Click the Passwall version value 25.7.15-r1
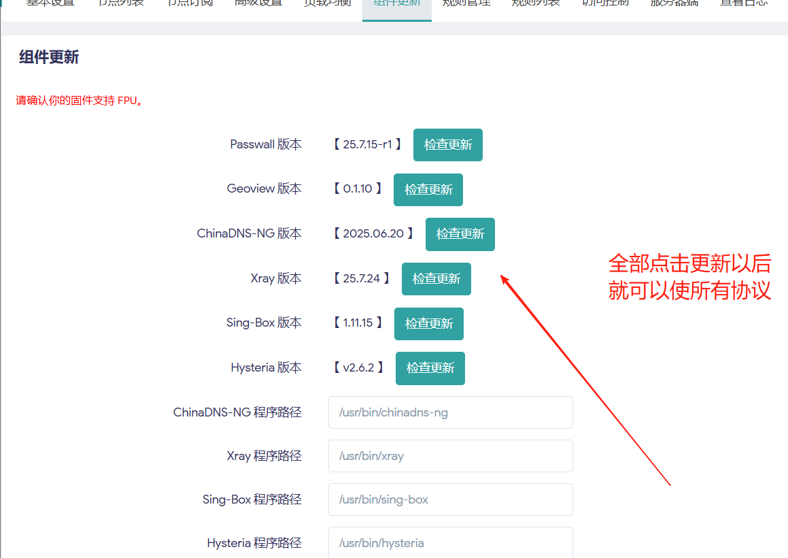The image size is (788, 558). tap(367, 144)
